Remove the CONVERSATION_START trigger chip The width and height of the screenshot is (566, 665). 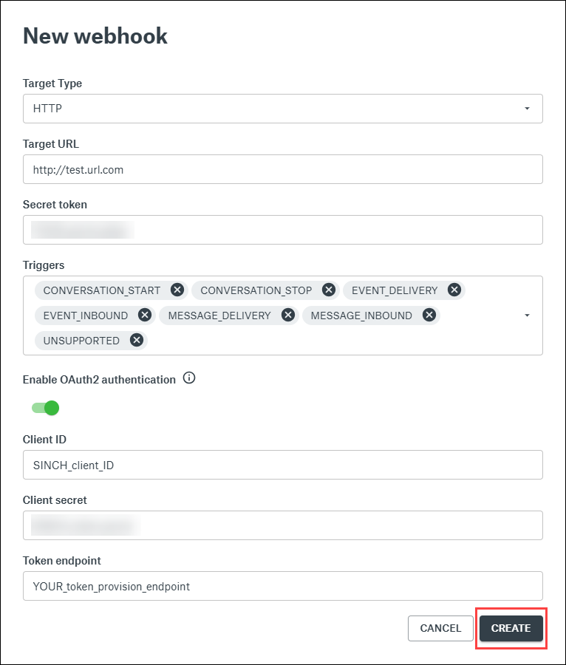(177, 290)
